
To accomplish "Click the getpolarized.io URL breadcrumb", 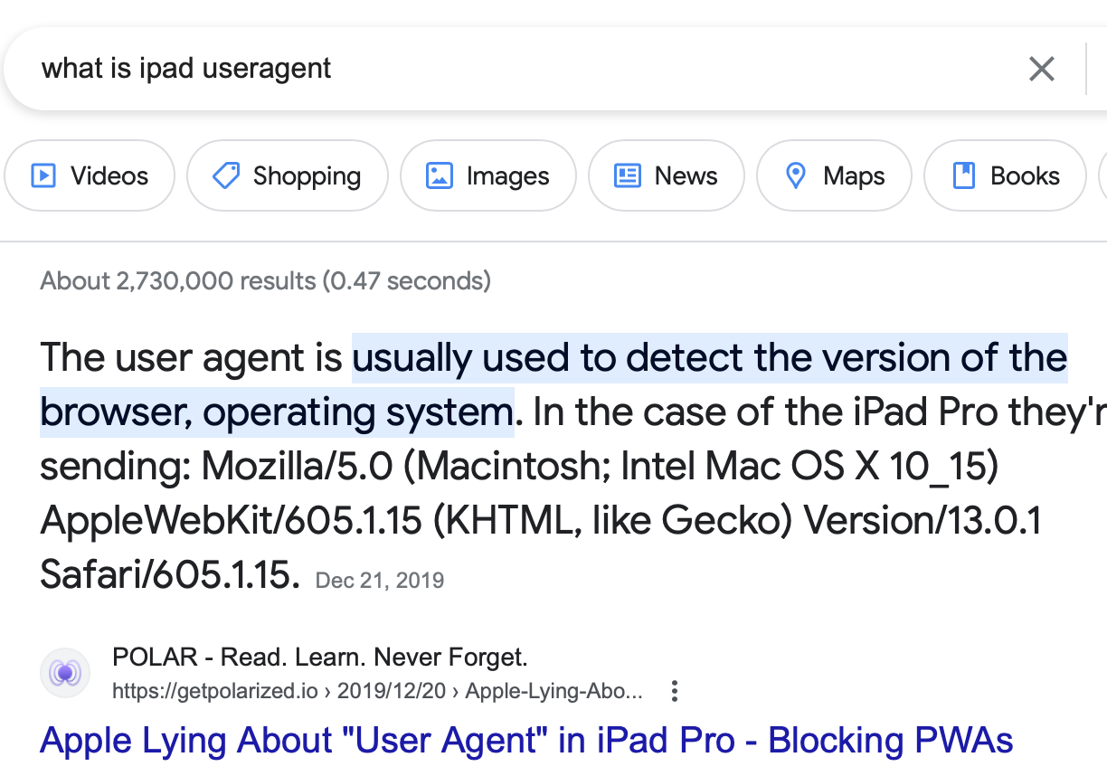I will click(377, 692).
